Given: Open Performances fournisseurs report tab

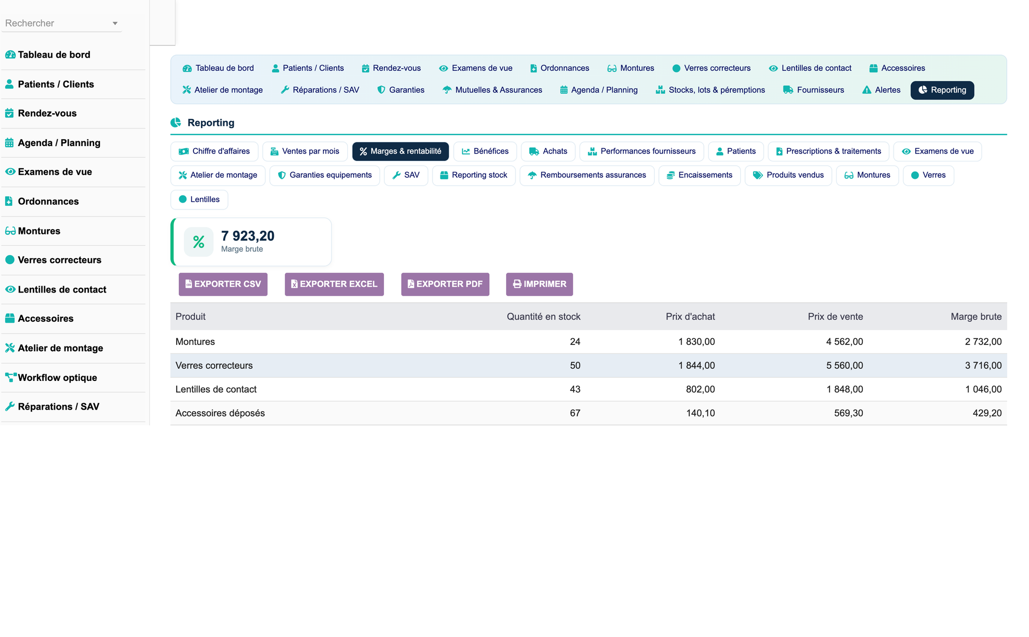Looking at the screenshot, I should point(642,151).
